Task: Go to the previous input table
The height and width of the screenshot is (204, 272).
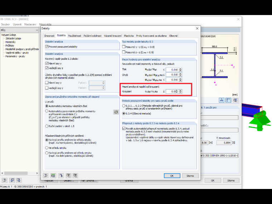Action: click(12, 180)
